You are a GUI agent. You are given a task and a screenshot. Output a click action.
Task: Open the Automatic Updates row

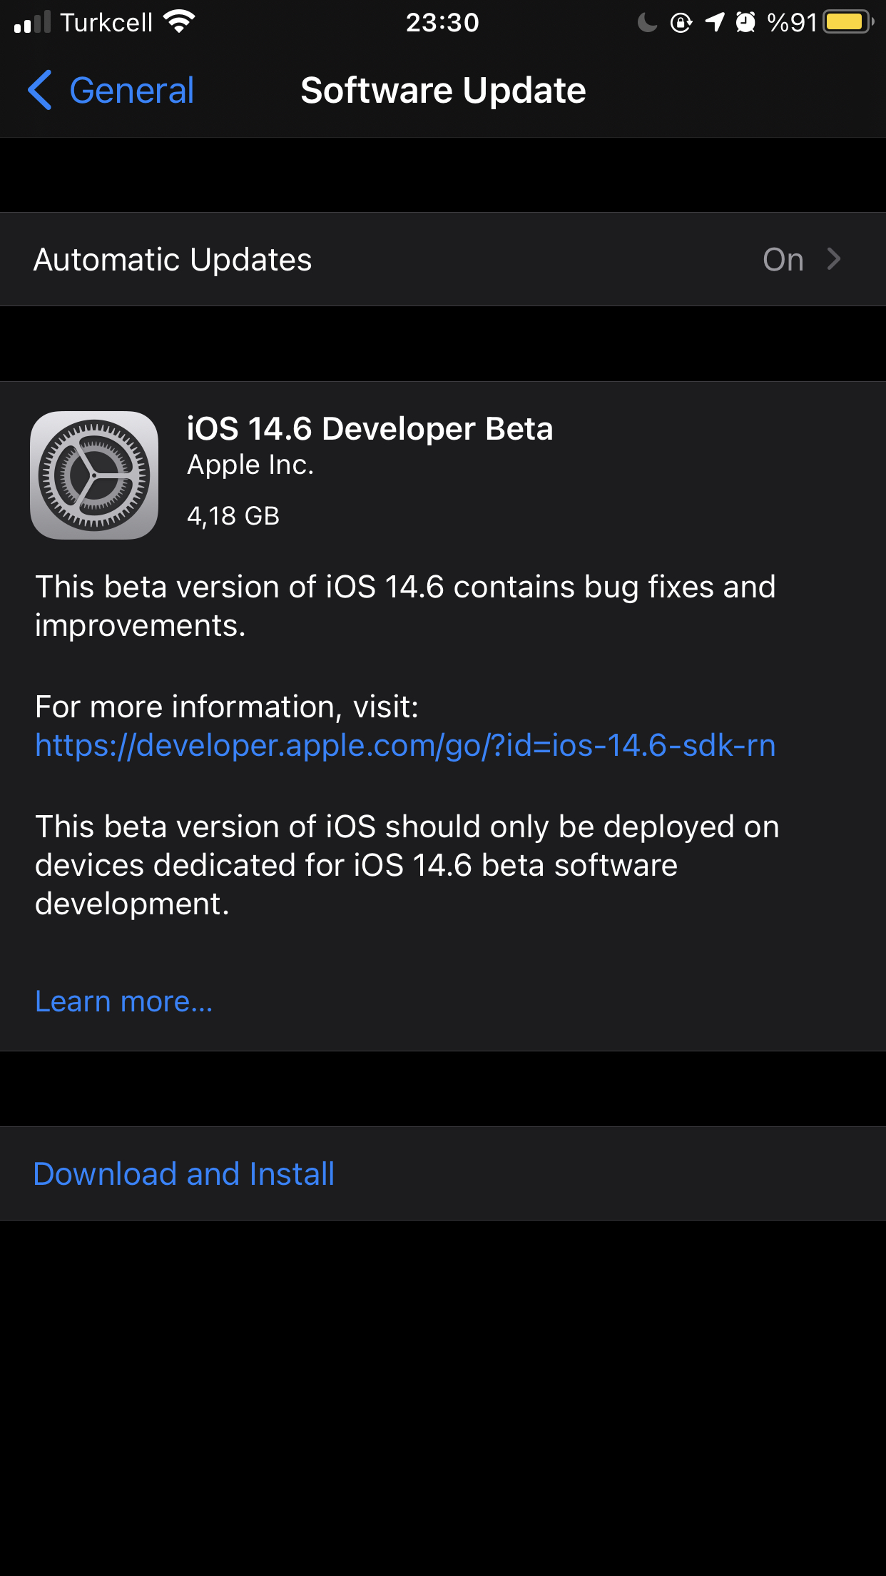tap(443, 259)
